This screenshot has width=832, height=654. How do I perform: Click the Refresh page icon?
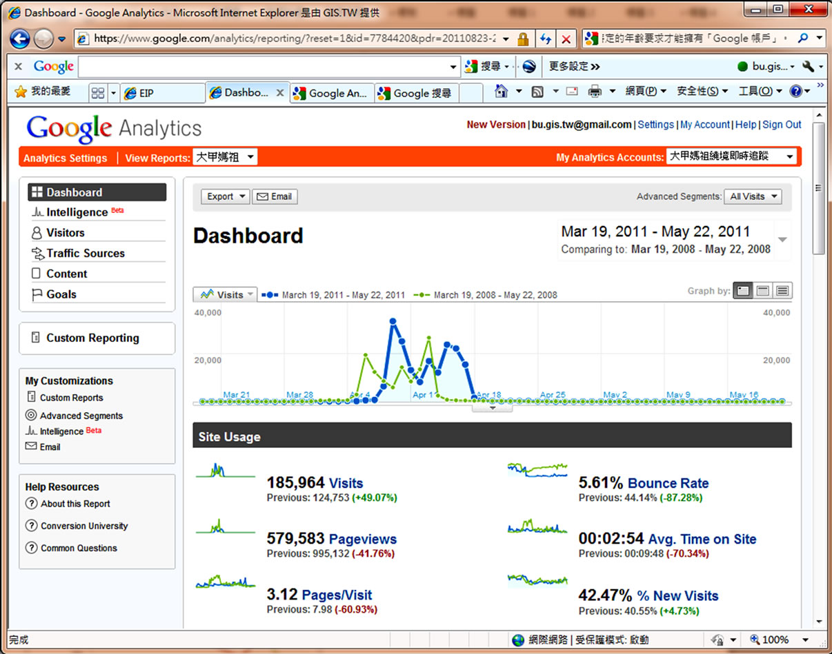pos(546,39)
